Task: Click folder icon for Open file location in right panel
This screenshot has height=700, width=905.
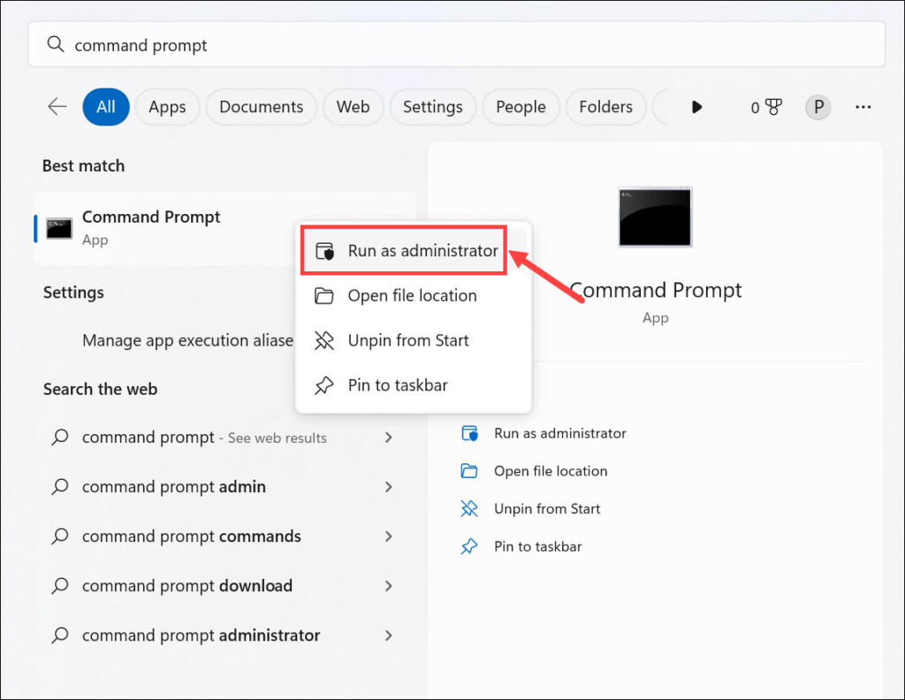Action: pos(469,471)
